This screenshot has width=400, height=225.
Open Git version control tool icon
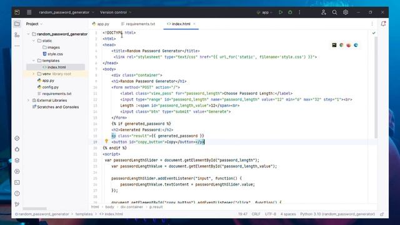pos(17,204)
